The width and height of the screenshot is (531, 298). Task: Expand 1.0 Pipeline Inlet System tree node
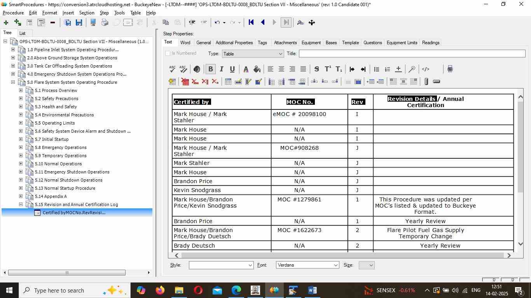point(13,50)
